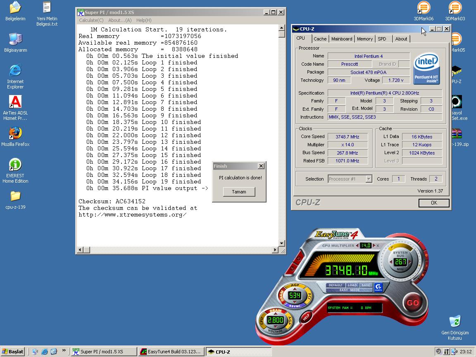Viewport: 476px width, 357px height.
Task: Click Checksum: AC634152 line in Super PI
Action: tap(112, 201)
